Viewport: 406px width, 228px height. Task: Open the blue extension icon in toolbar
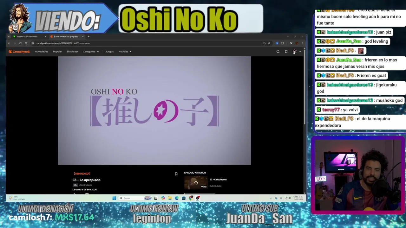[x=277, y=43]
